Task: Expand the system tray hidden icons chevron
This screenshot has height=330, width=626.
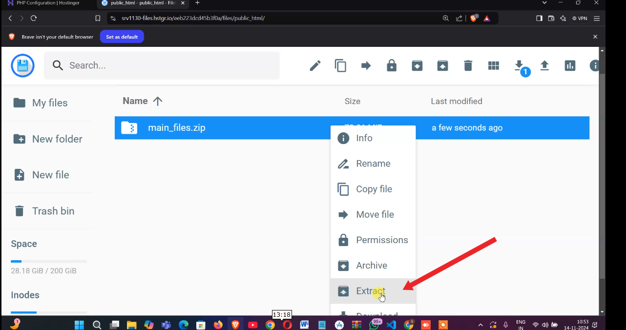Action: click(480, 325)
